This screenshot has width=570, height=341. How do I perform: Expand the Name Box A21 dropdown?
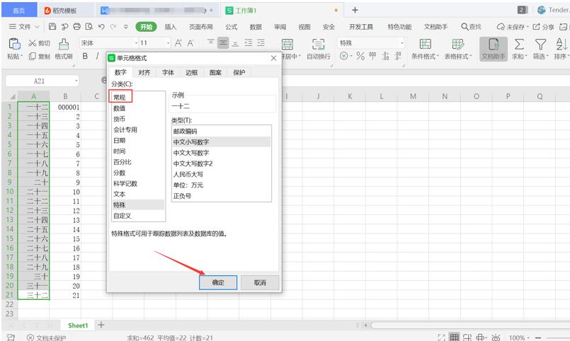tap(76, 81)
